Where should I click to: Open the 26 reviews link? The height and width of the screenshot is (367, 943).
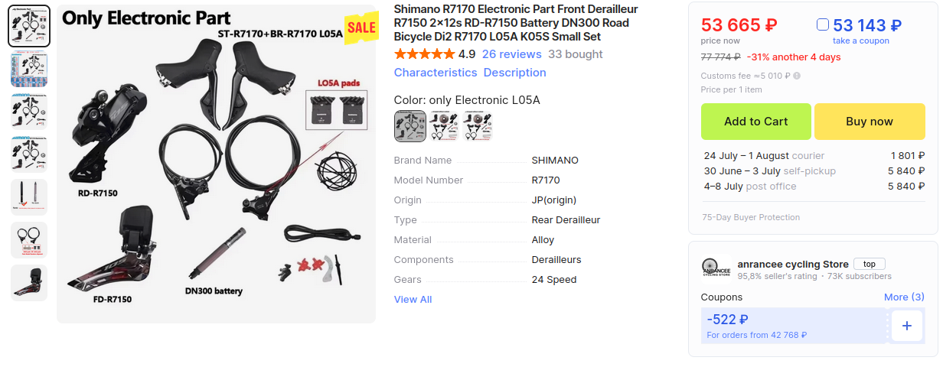(x=511, y=54)
